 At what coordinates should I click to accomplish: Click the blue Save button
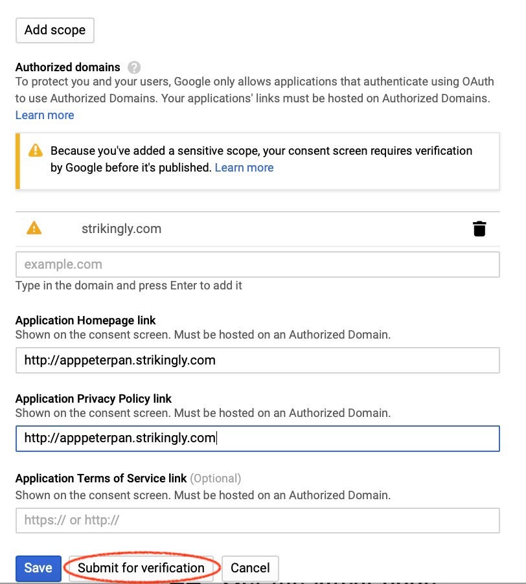pos(38,568)
